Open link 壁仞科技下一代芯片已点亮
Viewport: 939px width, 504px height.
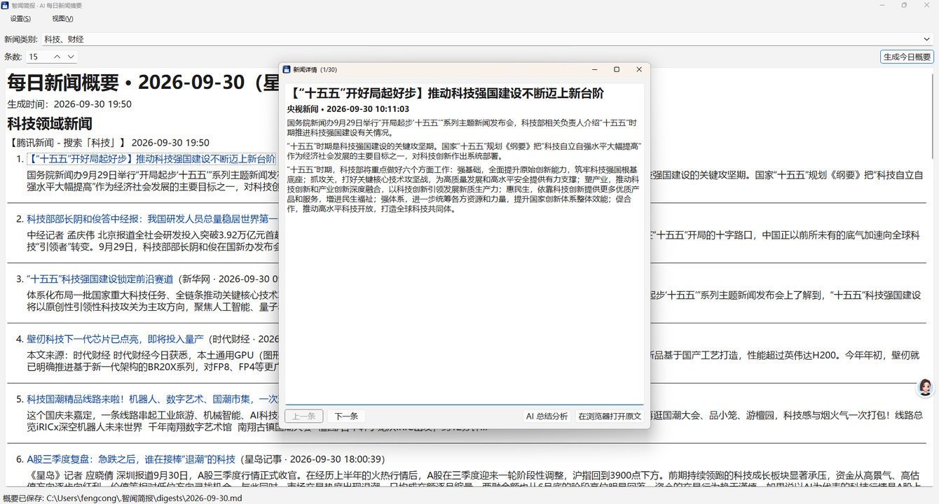tap(115, 339)
